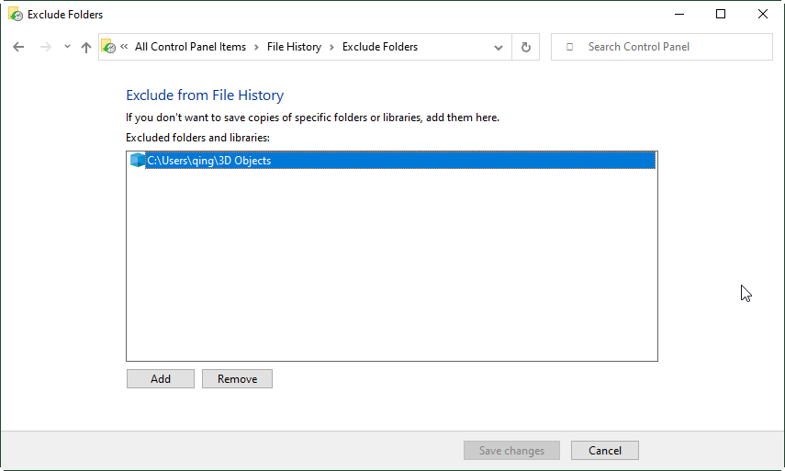
Task: Click the forward navigation arrow
Action: [45, 47]
